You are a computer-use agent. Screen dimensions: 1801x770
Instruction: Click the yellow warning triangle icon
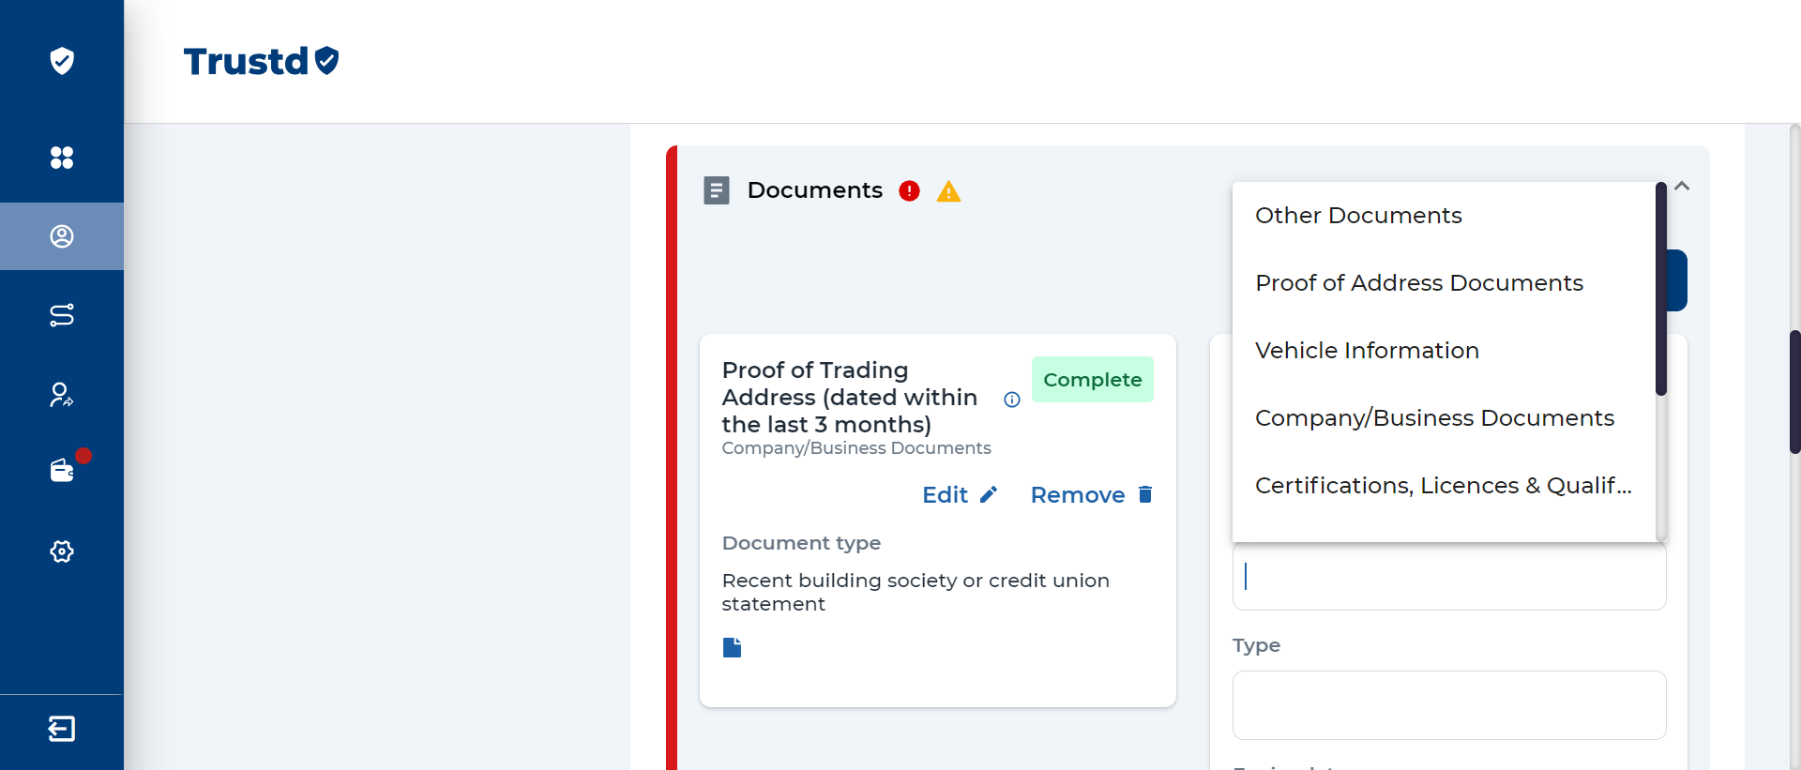[x=948, y=192]
